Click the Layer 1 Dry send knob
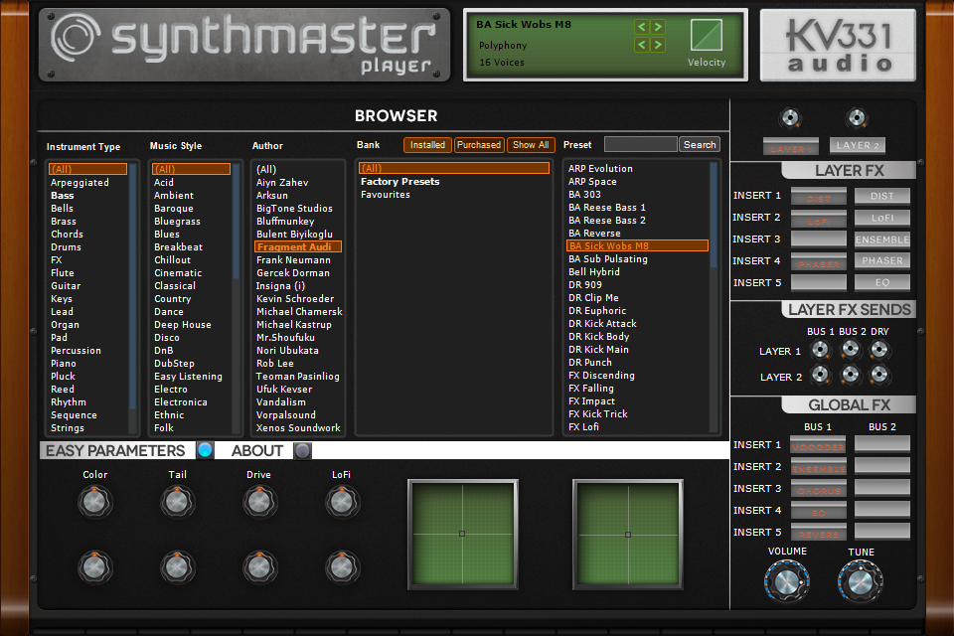This screenshot has height=636, width=954. pos(879,350)
